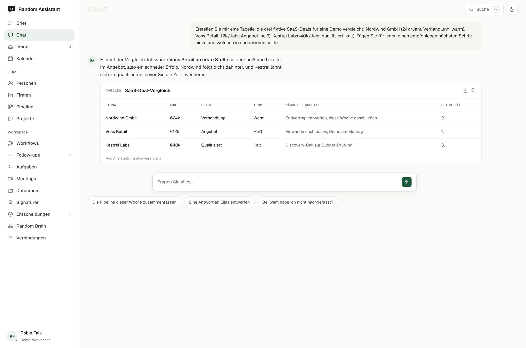
Task: Click the Firmen building icon
Action: pos(11,95)
